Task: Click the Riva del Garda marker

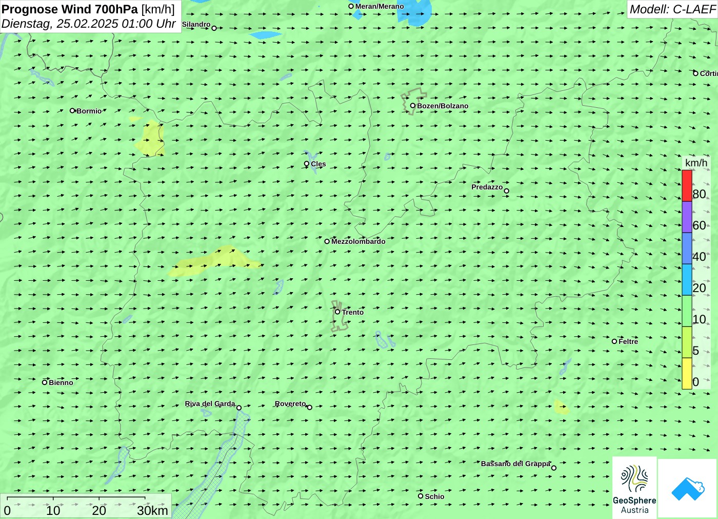Action: (x=238, y=408)
